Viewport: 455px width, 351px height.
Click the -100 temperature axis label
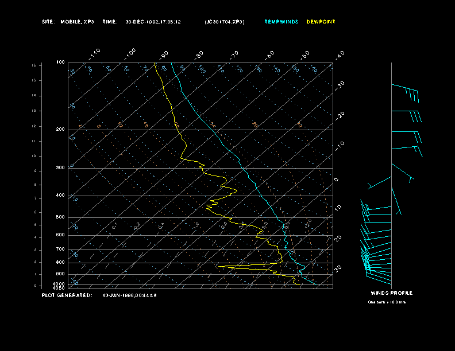click(x=129, y=54)
